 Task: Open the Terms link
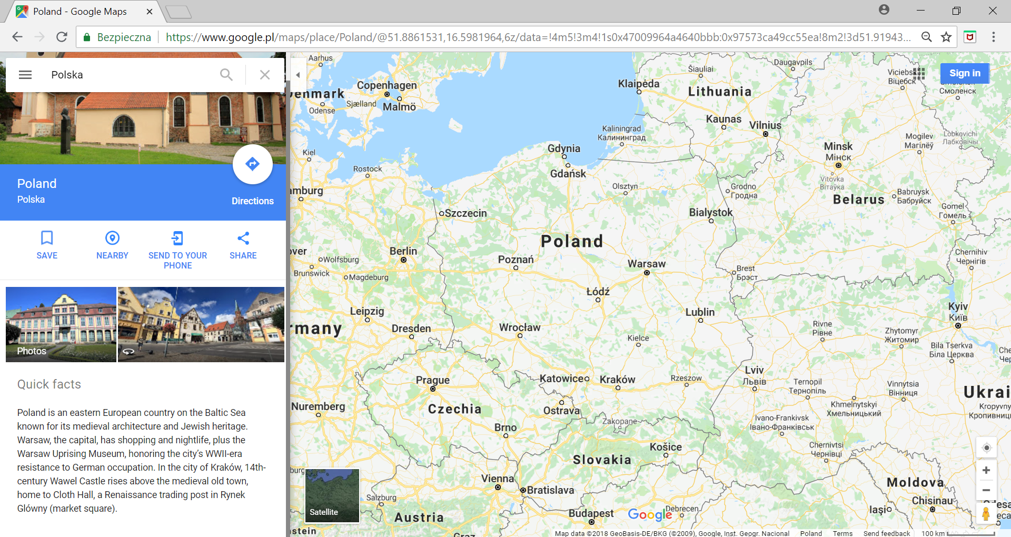point(843,533)
